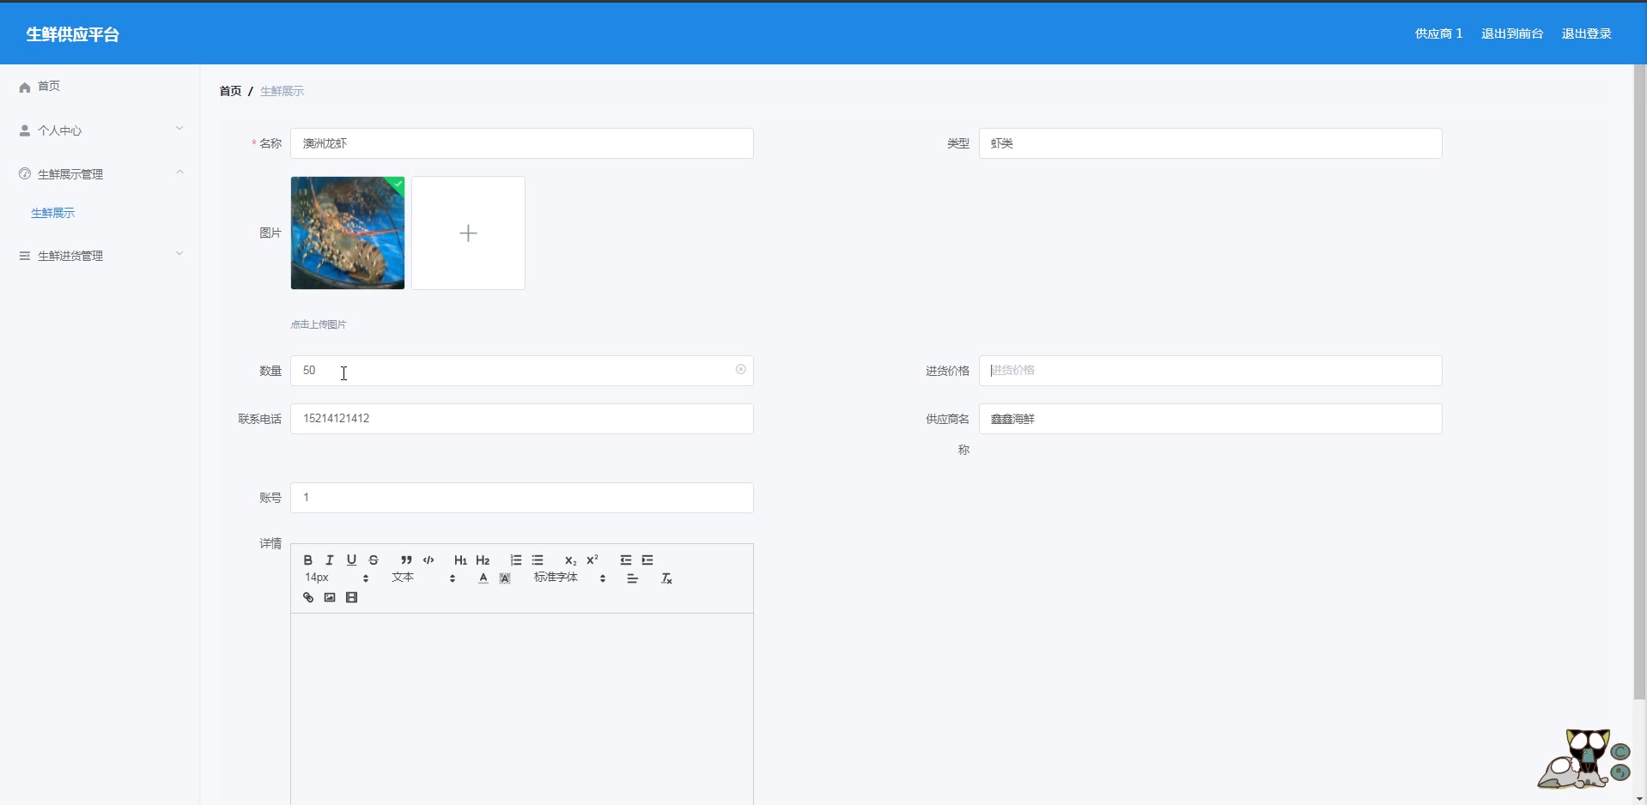This screenshot has width=1647, height=805.
Task: Insert a blockquote in details editor
Action: (406, 560)
